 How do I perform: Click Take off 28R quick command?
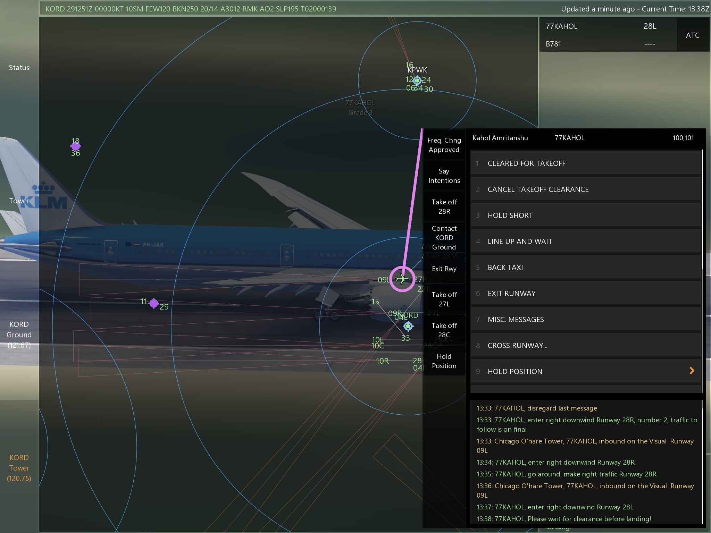click(444, 207)
